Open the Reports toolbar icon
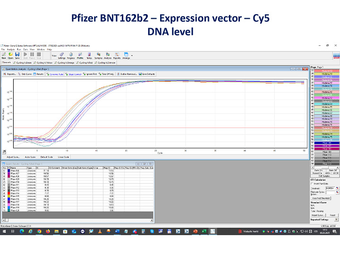Image resolution: width=340 pixels, height=255 pixels. click(x=117, y=56)
